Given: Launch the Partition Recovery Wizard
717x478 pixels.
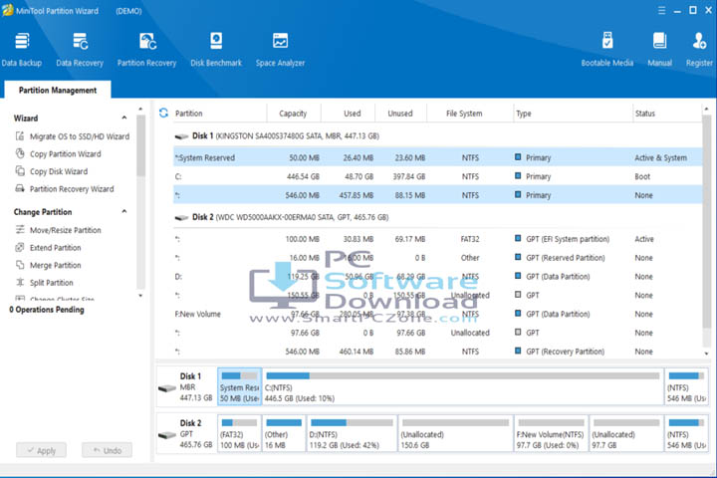Looking at the screenshot, I should pyautogui.click(x=65, y=188).
